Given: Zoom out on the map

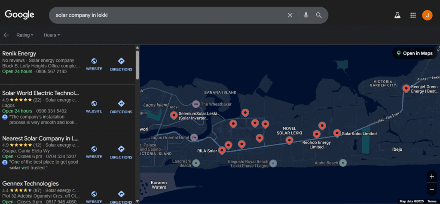Looking at the screenshot, I should tap(432, 189).
